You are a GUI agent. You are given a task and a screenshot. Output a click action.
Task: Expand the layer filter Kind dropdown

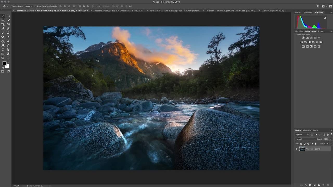click(x=302, y=135)
